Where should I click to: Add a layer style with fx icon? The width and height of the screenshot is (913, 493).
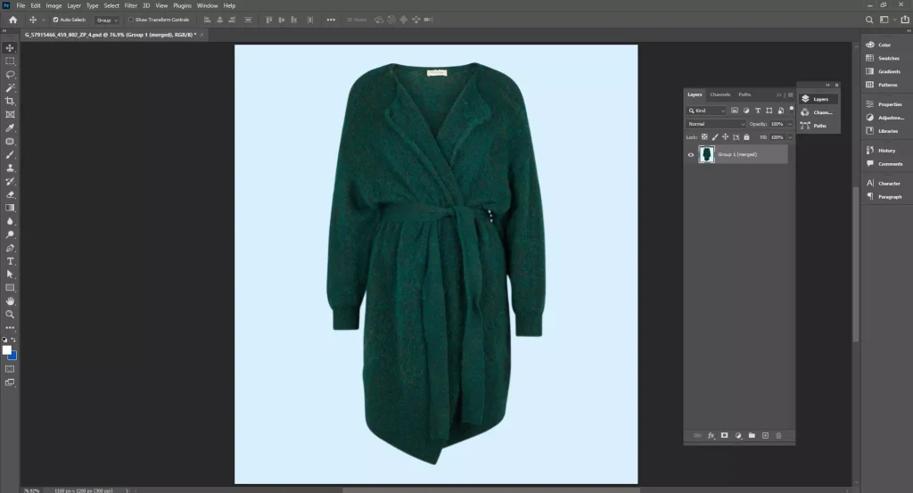click(711, 435)
